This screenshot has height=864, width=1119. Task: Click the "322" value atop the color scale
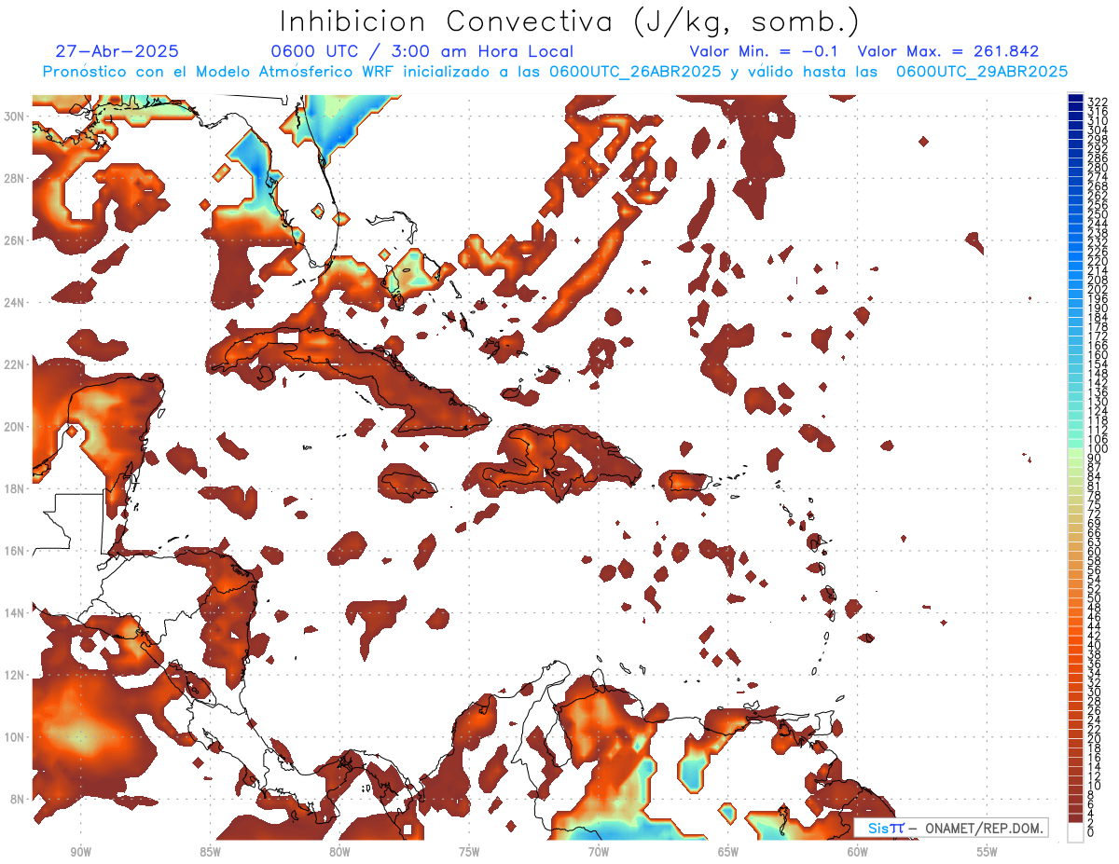[1098, 102]
